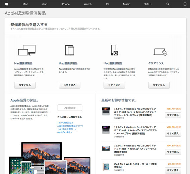The width and height of the screenshot is (190, 174).
Task: Open the 13.3インチMacbook Pro 2.9GHz product title
Action: pyautogui.click(x=135, y=112)
